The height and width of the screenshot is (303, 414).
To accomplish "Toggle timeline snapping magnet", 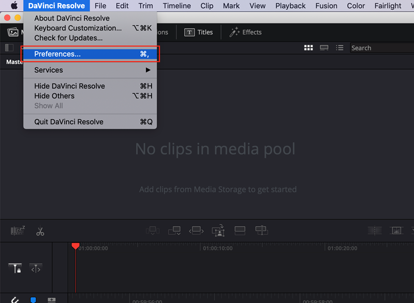I will 15,300.
